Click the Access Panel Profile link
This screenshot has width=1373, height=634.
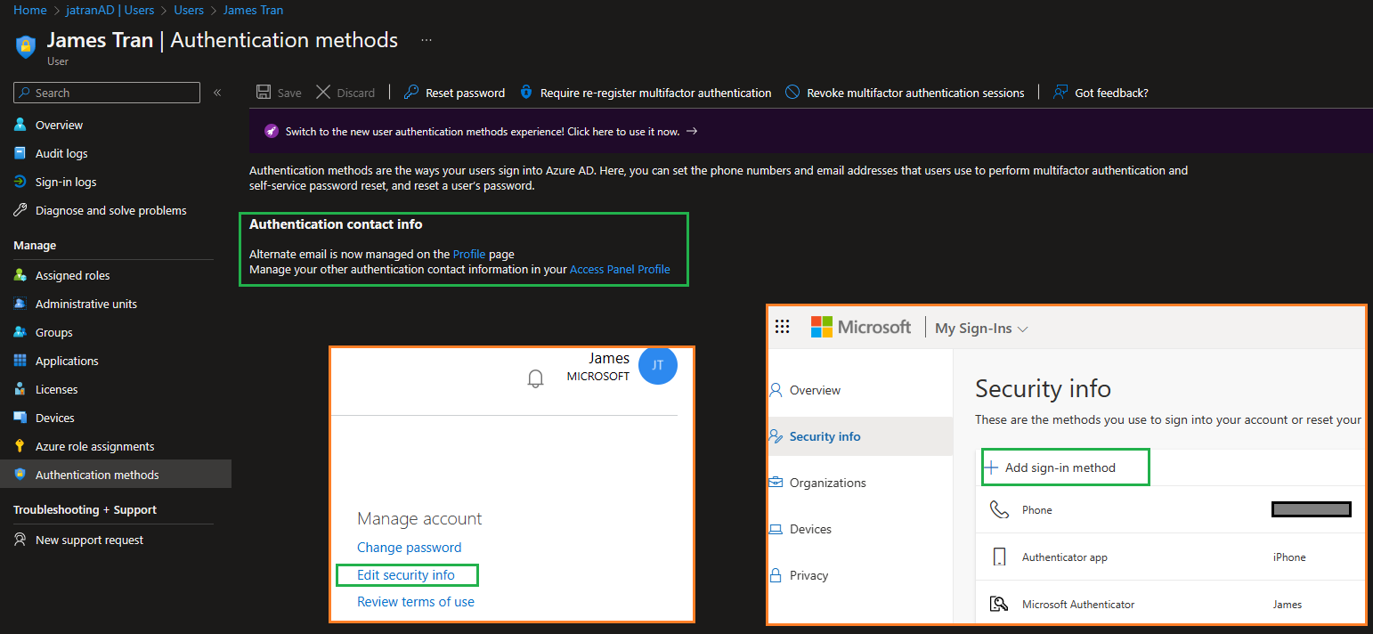click(x=620, y=269)
